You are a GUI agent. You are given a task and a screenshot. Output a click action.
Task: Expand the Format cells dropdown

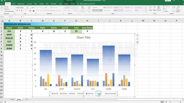(159, 11)
